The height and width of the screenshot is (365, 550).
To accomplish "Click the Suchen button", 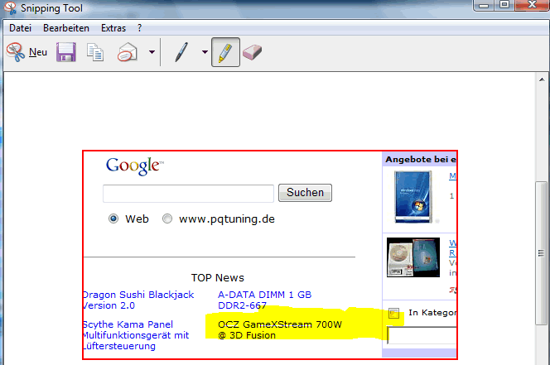I will (305, 193).
